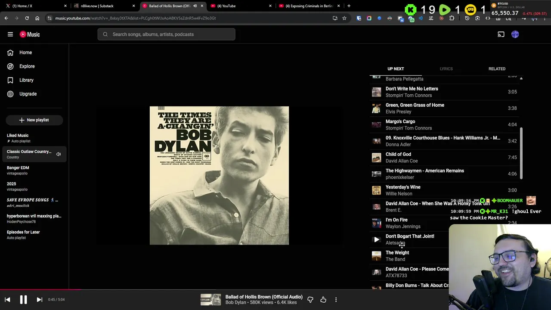This screenshot has height=310, width=551.
Task: Dislike Ballad of Hollis Brown
Action: tap(310, 300)
